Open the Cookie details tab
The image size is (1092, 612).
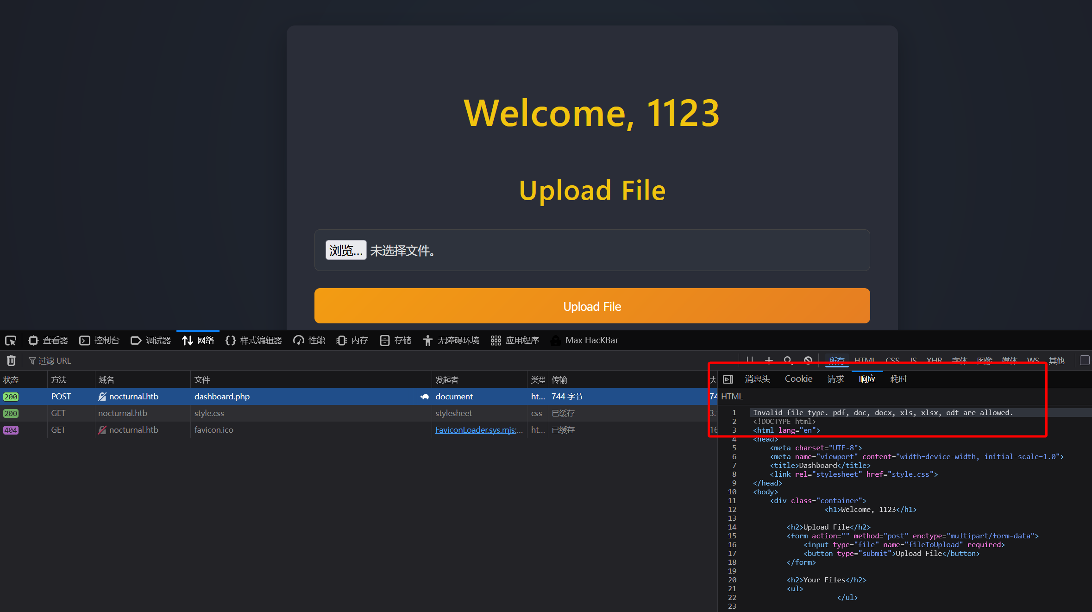798,379
